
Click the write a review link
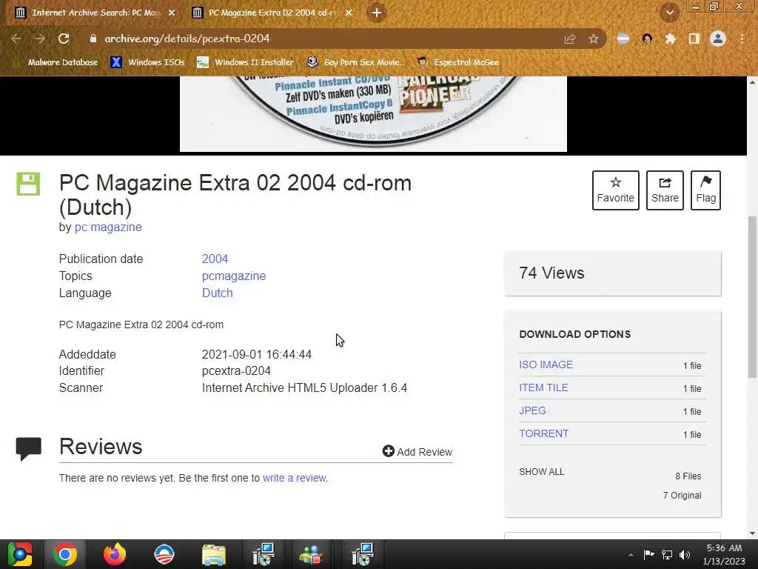pyautogui.click(x=295, y=478)
